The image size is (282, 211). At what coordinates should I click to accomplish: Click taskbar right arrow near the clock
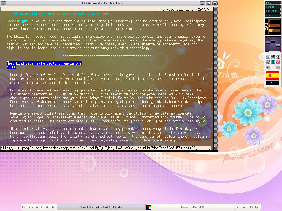244,207
